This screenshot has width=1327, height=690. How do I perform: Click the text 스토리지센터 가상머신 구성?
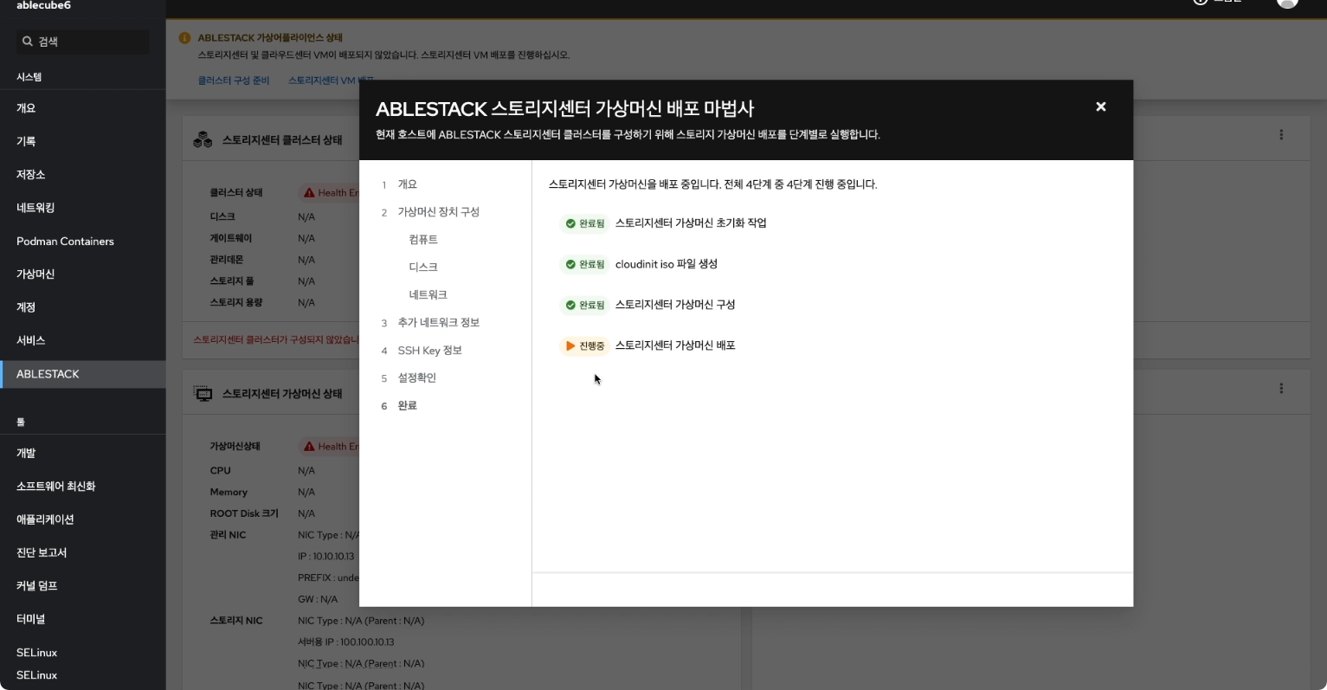click(x=675, y=305)
